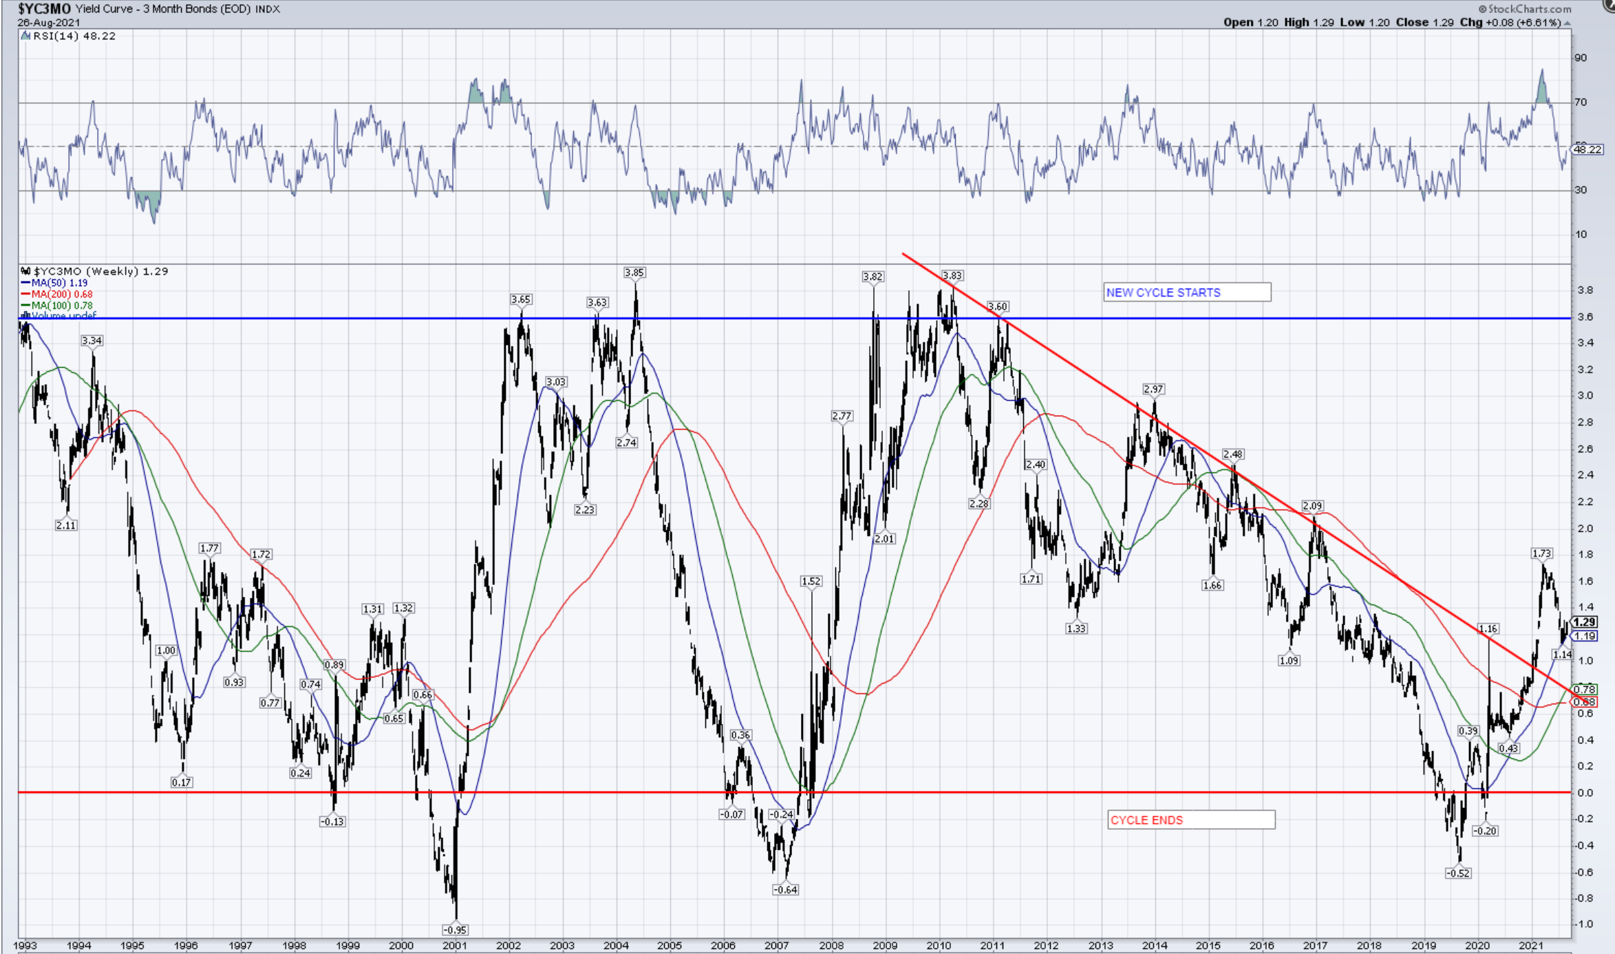Click the 3.82 peak label near 2009
The height and width of the screenshot is (954, 1615).
[x=873, y=277]
